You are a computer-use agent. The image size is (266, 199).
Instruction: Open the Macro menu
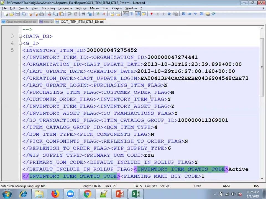pyautogui.click(x=94, y=8)
